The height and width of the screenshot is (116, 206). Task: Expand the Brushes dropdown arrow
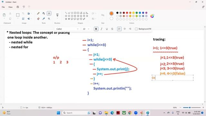click(x=57, y=18)
